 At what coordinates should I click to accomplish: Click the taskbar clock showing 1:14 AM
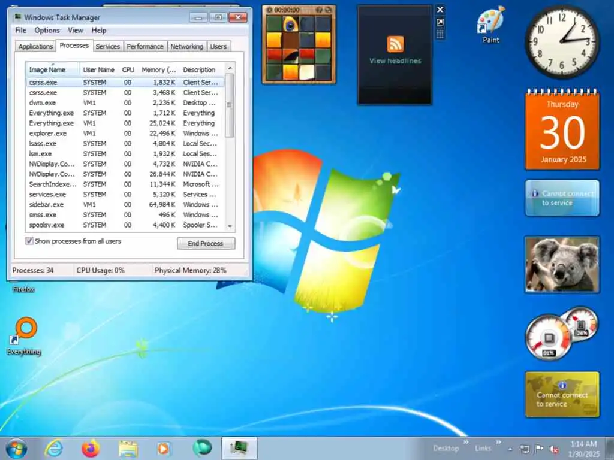click(583, 449)
